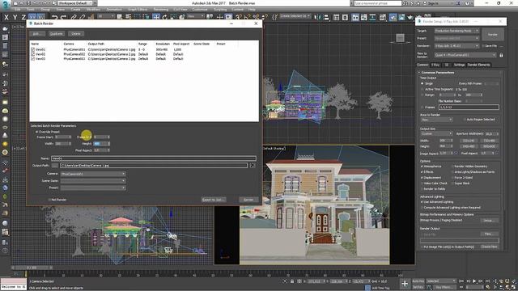
Task: Open the Target dropdown in Render Setup
Action: pos(456,31)
